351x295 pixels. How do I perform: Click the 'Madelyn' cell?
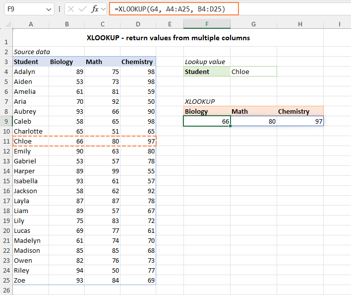[31, 240]
